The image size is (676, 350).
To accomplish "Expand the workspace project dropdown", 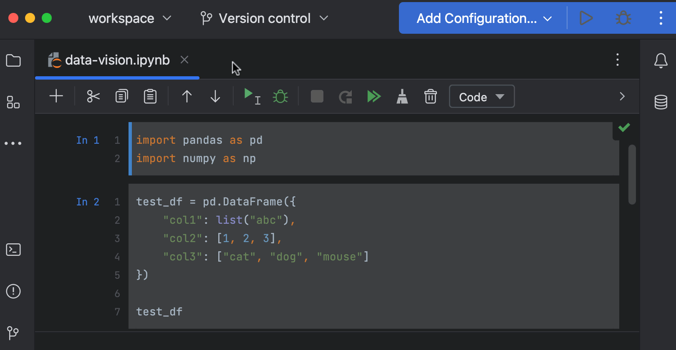I will 130,18.
